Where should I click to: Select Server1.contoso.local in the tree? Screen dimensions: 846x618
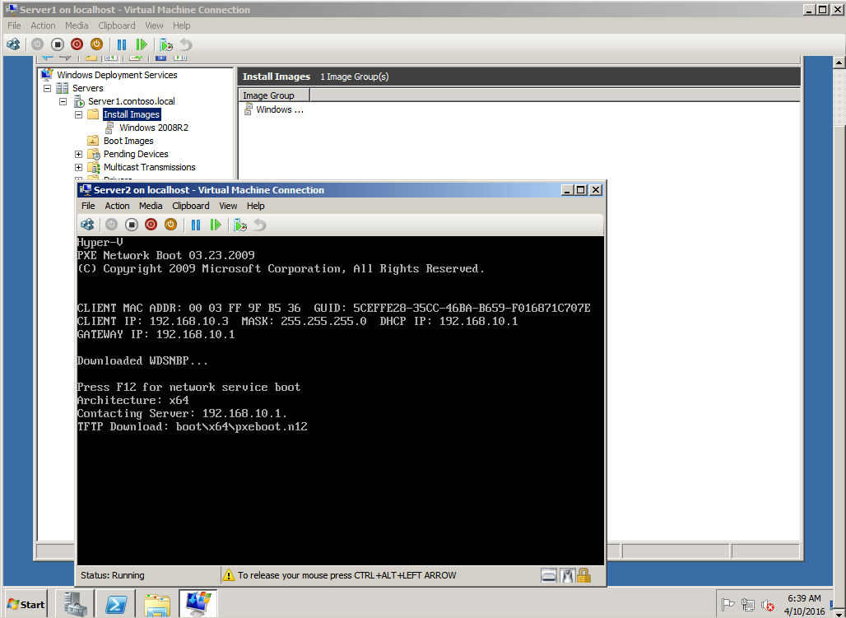tap(131, 101)
